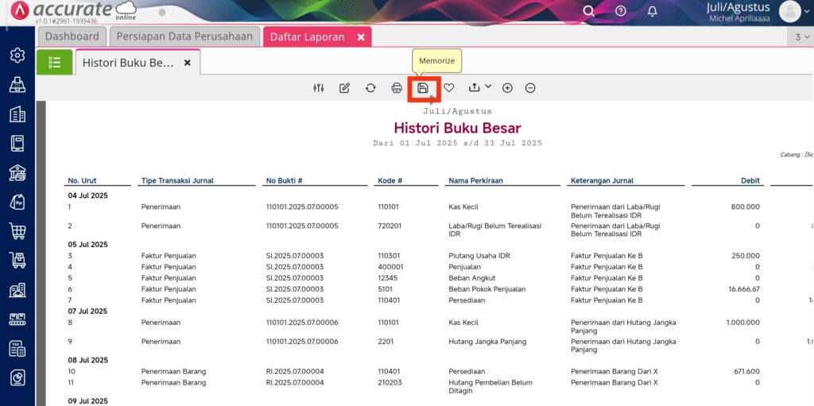Open the notifications bell icon

(x=653, y=11)
